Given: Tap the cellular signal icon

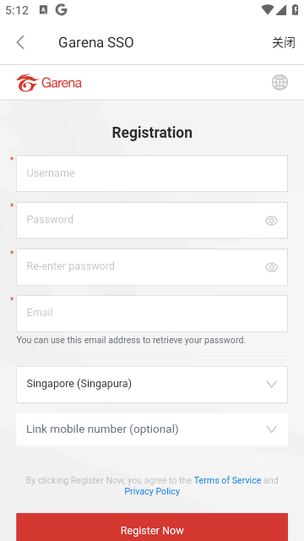Looking at the screenshot, I should pyautogui.click(x=281, y=10).
